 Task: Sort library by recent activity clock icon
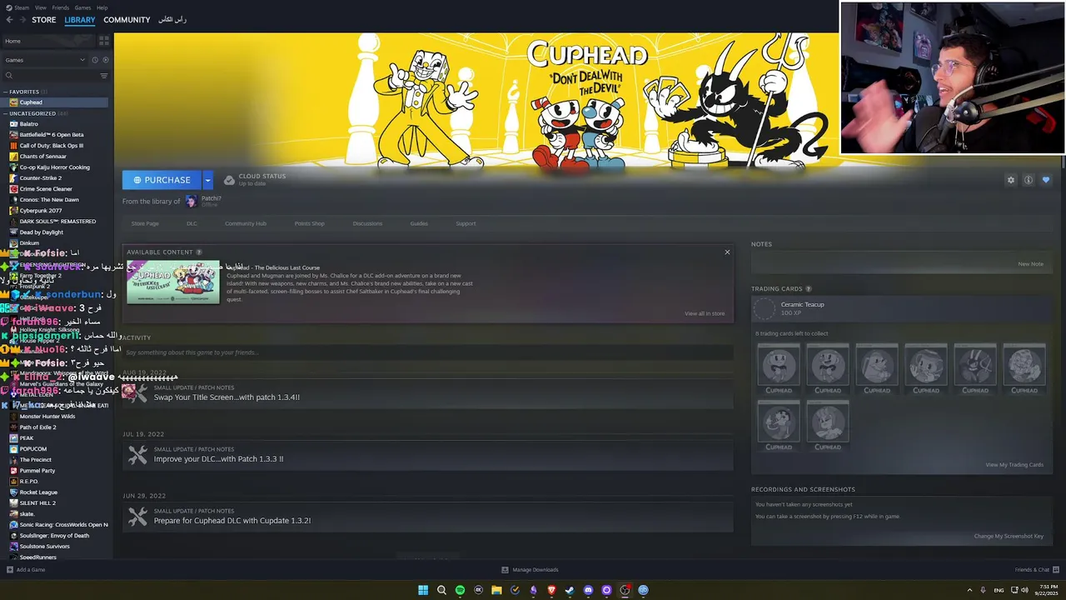95,60
